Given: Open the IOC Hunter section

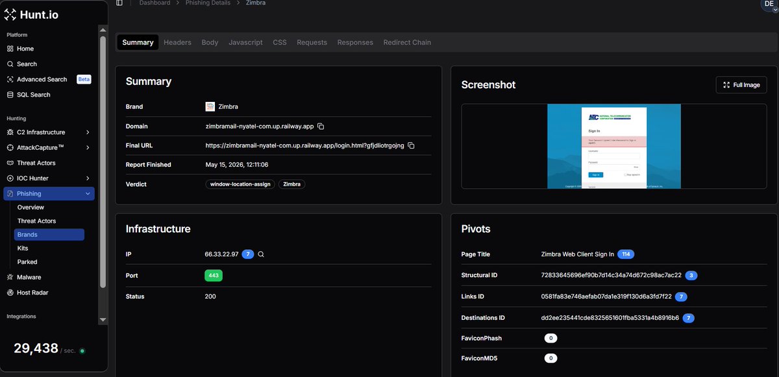Looking at the screenshot, I should 49,178.
